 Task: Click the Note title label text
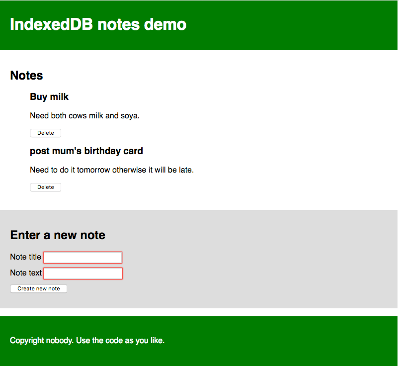[25, 257]
